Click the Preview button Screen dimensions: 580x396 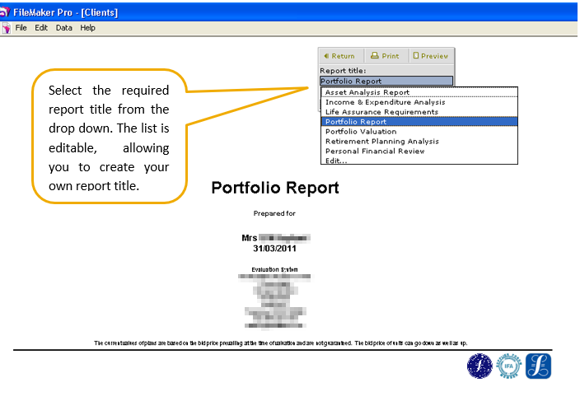click(432, 56)
